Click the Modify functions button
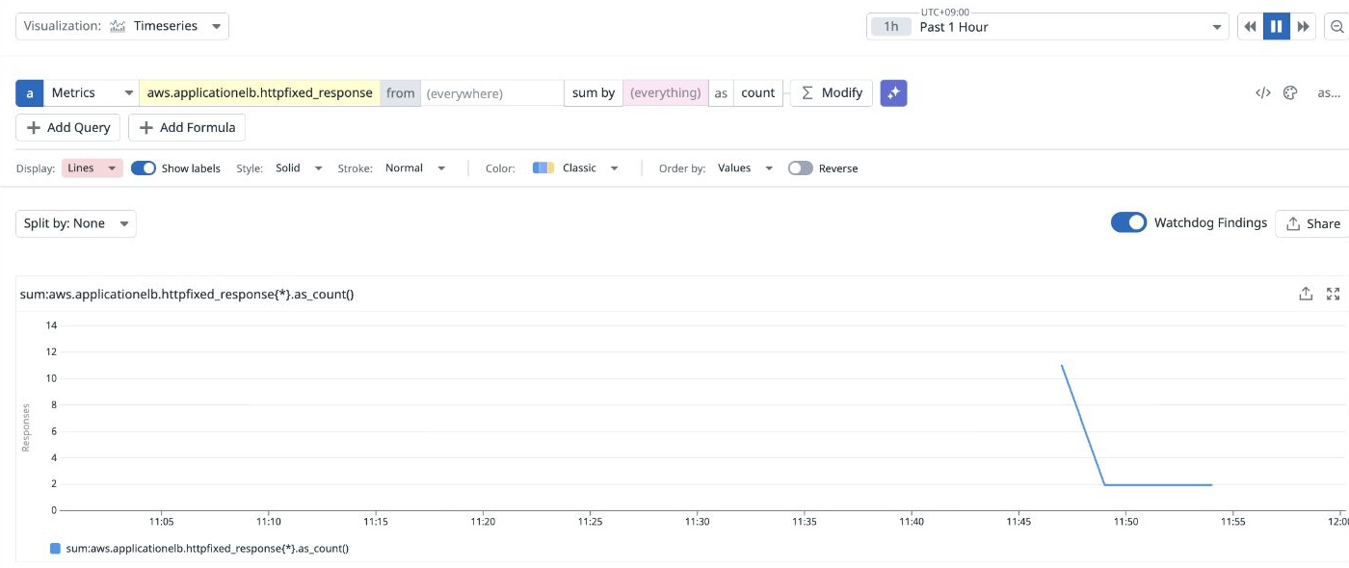This screenshot has height=568, width=1349. click(x=832, y=93)
